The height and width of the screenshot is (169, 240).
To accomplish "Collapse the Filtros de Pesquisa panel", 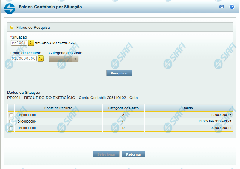I will (x=12, y=27).
